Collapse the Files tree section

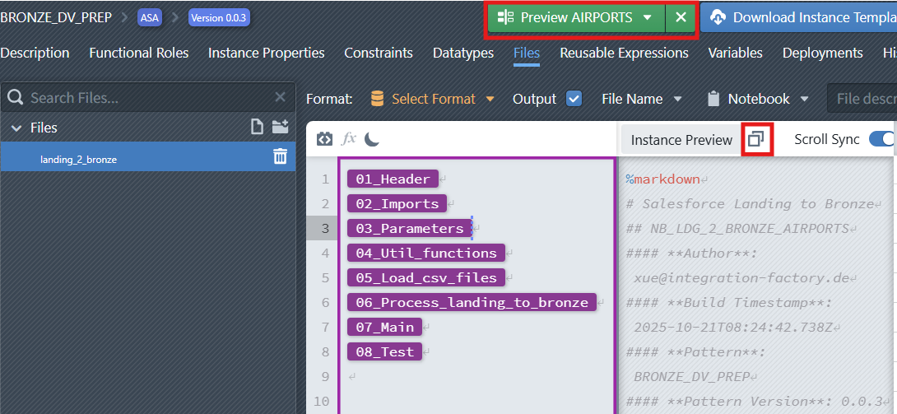pyautogui.click(x=16, y=128)
